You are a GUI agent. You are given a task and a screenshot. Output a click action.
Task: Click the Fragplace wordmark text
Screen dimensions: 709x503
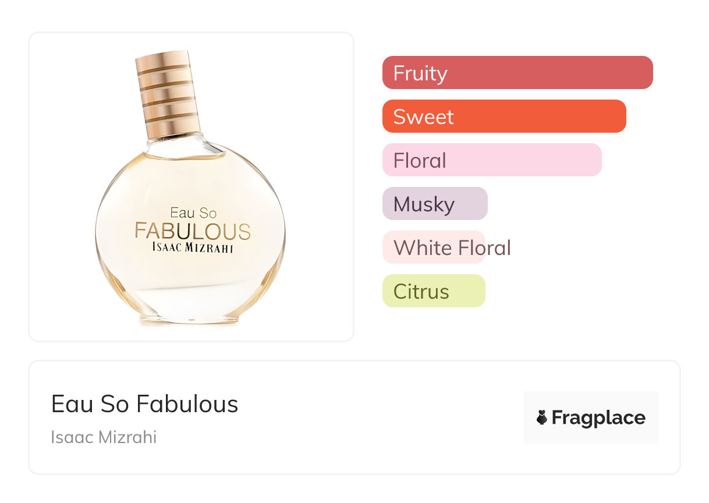click(x=598, y=418)
